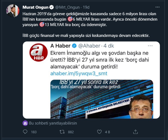Click the reply speech bubble icon
This screenshot has width=168, height=140.
(x=25, y=132)
